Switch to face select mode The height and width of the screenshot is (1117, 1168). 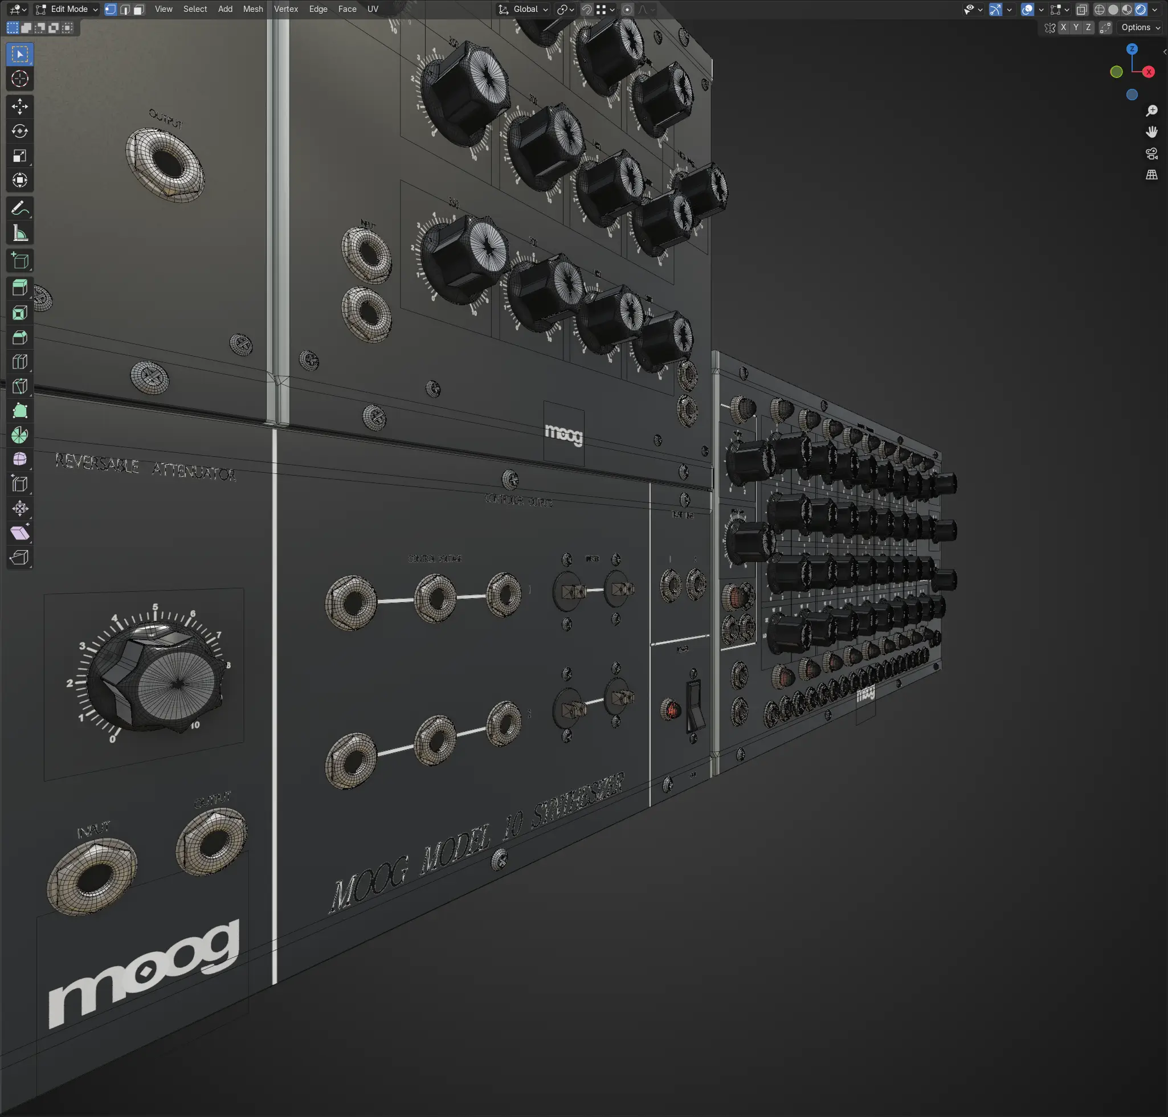click(139, 10)
